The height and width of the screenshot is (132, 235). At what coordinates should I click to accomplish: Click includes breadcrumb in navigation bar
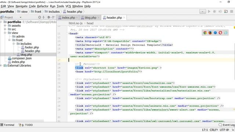coord(54,12)
